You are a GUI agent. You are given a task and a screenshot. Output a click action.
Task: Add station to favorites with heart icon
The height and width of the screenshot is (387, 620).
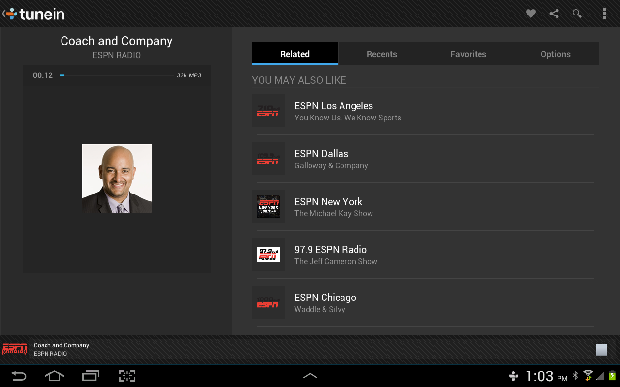pos(531,14)
